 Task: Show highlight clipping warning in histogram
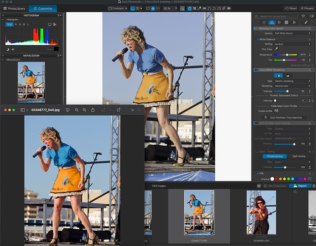(13, 49)
